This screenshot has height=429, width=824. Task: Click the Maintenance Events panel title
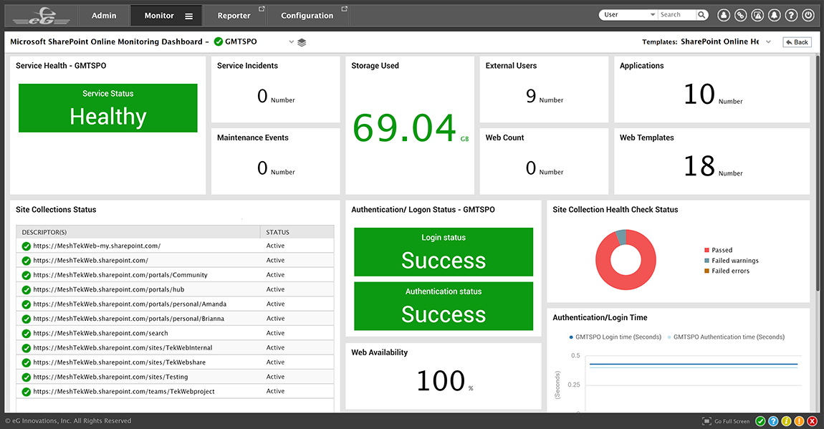point(253,138)
